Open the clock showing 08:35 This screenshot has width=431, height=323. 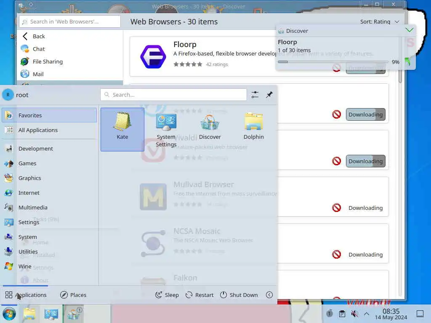(x=391, y=314)
